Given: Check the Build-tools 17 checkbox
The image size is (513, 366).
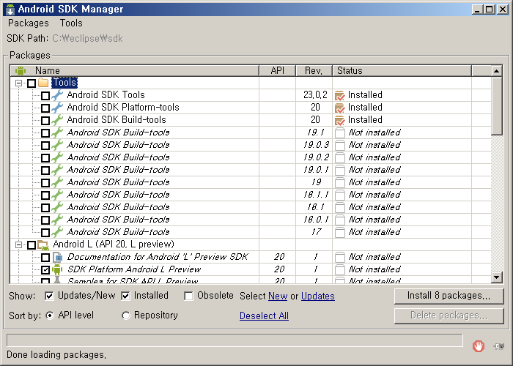Looking at the screenshot, I should (x=45, y=232).
